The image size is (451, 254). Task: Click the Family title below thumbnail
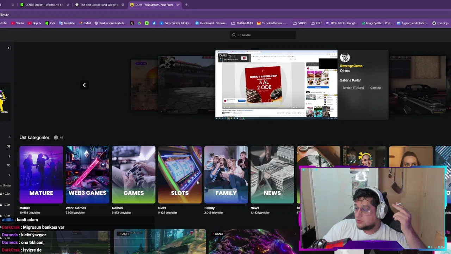pyautogui.click(x=209, y=208)
